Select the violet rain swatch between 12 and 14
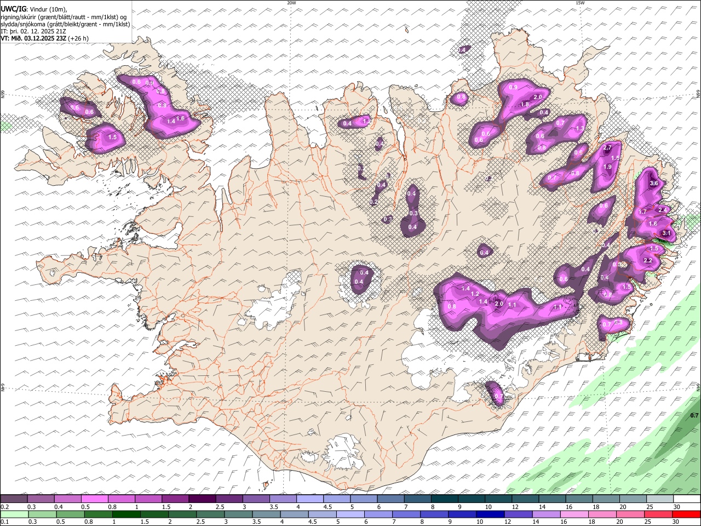The height and width of the screenshot is (526, 701). 518,514
